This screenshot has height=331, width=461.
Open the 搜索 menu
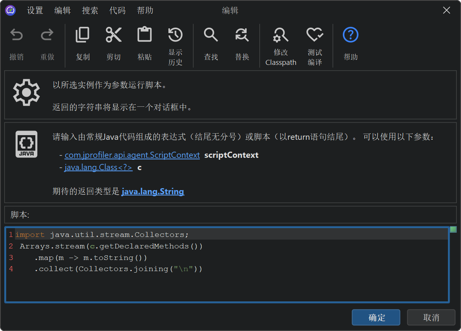tap(90, 10)
